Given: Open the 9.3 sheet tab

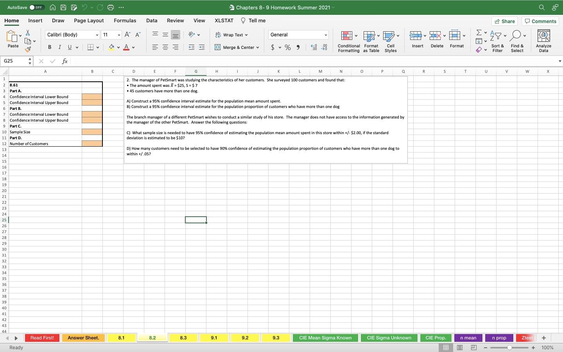Looking at the screenshot, I should [x=276, y=338].
